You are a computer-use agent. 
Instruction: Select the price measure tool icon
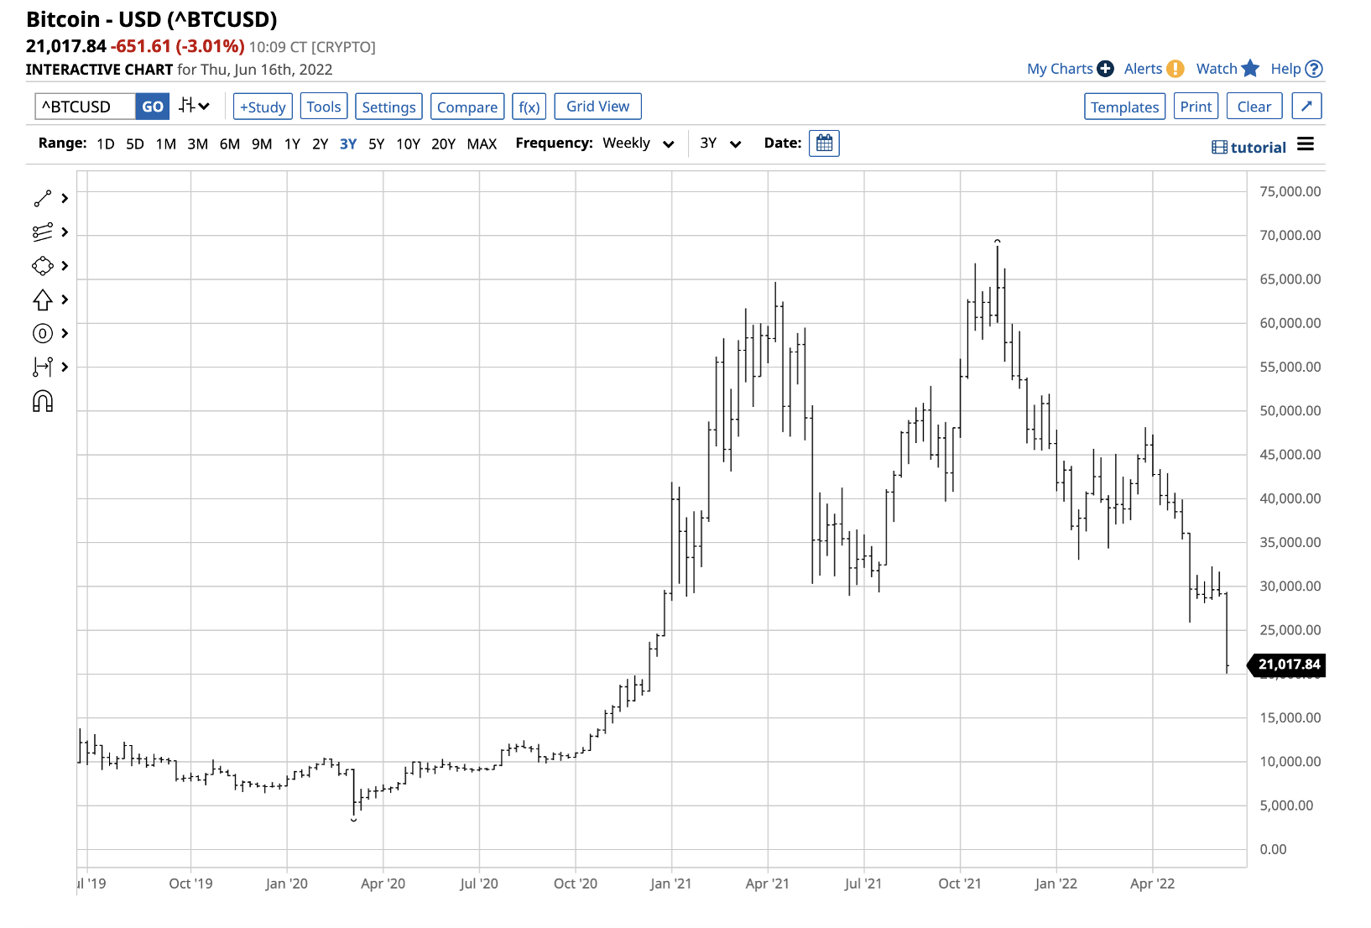43,367
